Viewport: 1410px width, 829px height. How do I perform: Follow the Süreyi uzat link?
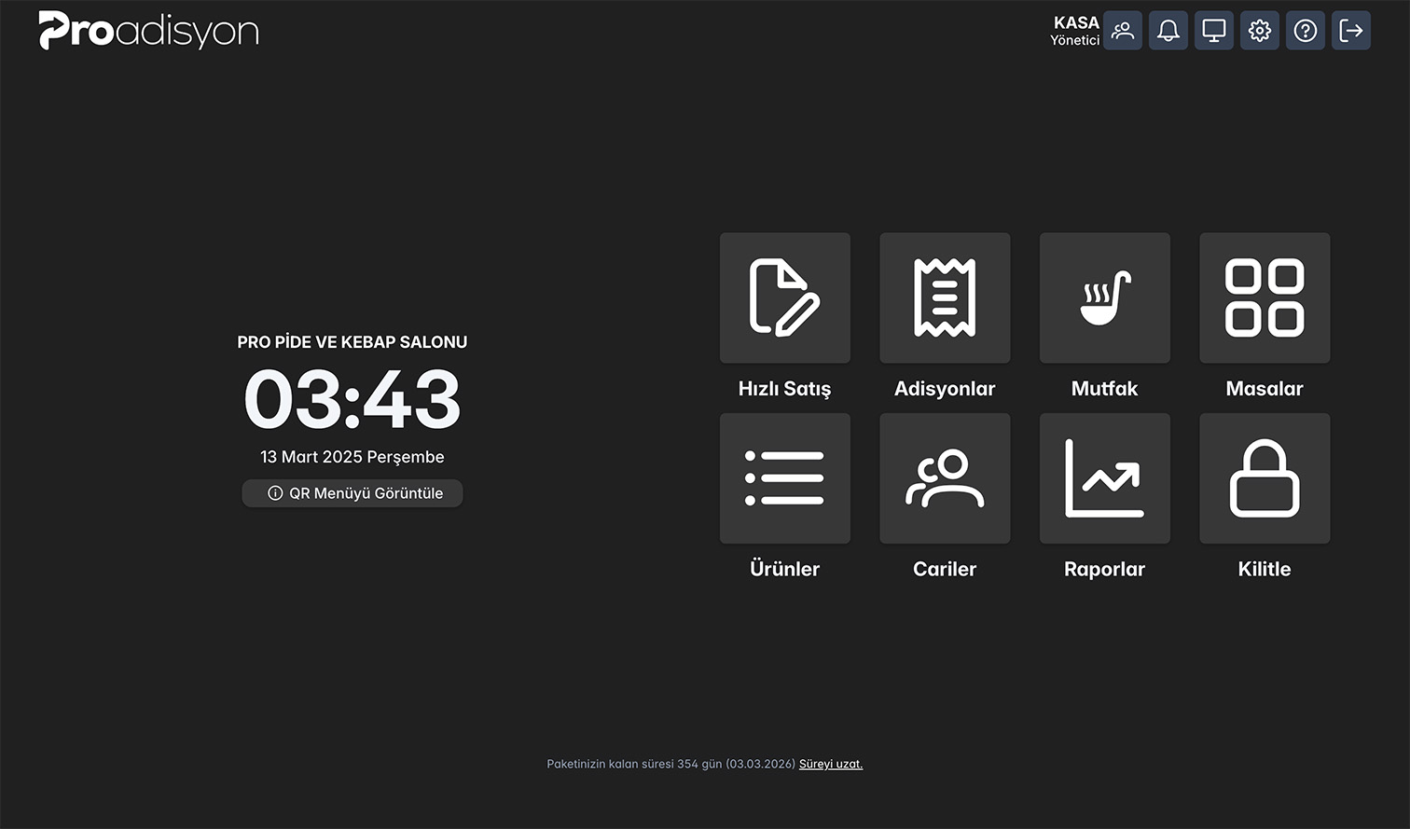tap(831, 764)
